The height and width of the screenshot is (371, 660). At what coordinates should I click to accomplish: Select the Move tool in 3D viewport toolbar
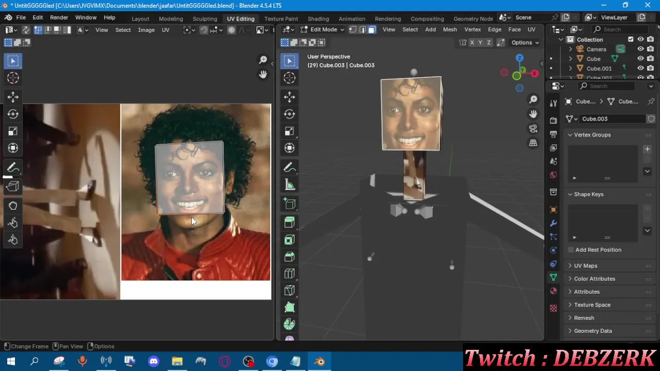[x=289, y=97]
